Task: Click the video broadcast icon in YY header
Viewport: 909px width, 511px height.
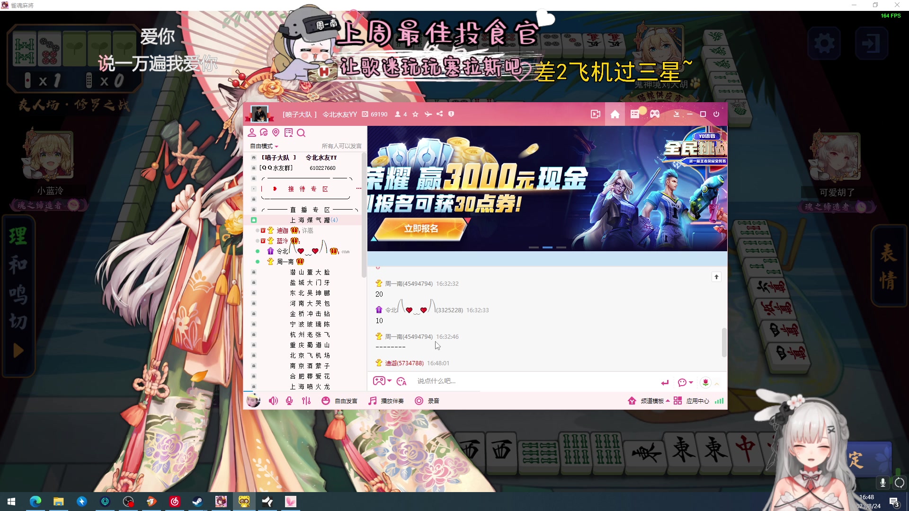Action: [596, 114]
